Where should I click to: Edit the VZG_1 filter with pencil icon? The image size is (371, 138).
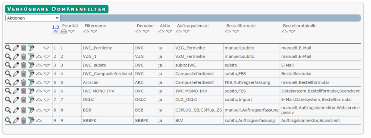tap(16, 57)
